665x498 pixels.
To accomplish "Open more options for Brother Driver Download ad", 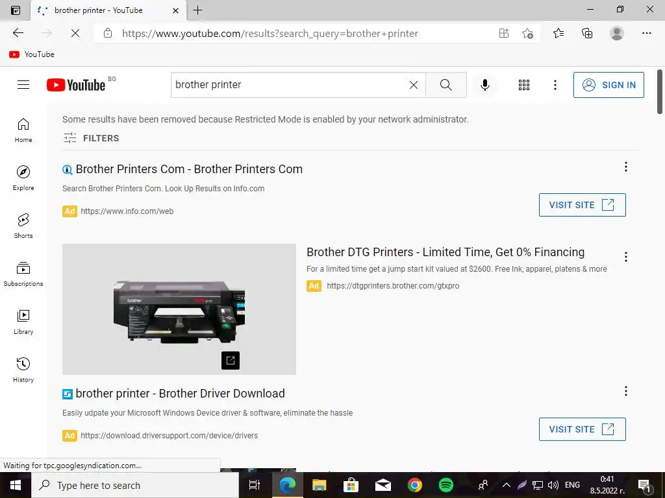I will click(x=625, y=391).
